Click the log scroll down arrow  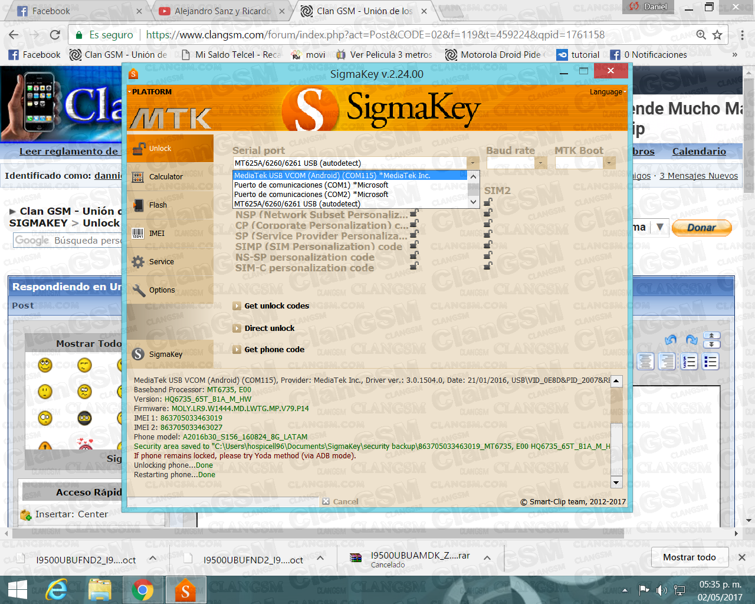[x=616, y=482]
